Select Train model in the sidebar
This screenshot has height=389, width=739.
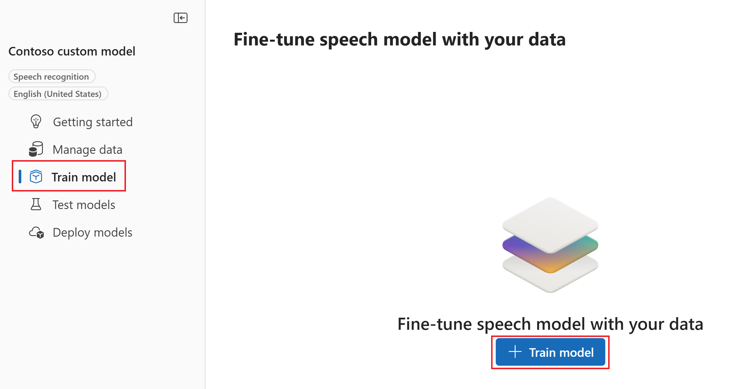point(84,177)
